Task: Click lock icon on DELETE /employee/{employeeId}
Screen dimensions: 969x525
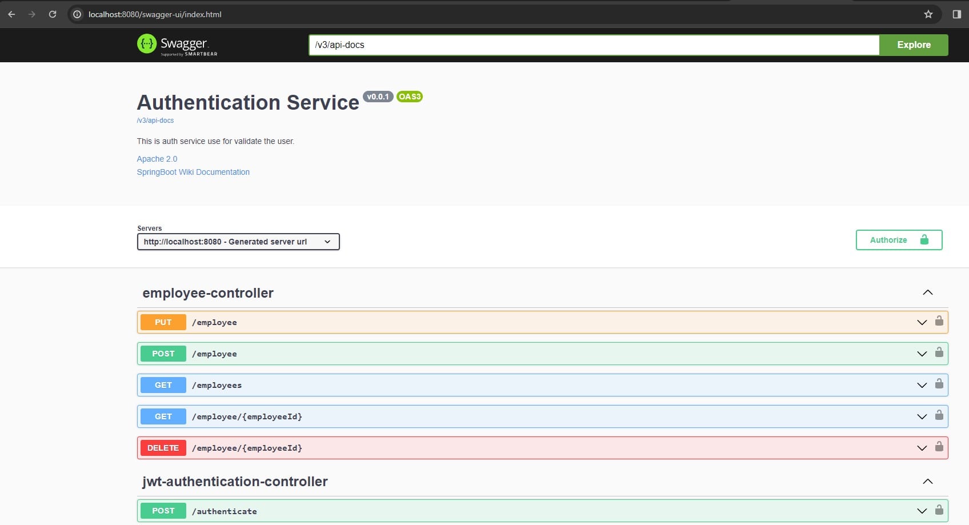Action: (x=939, y=447)
